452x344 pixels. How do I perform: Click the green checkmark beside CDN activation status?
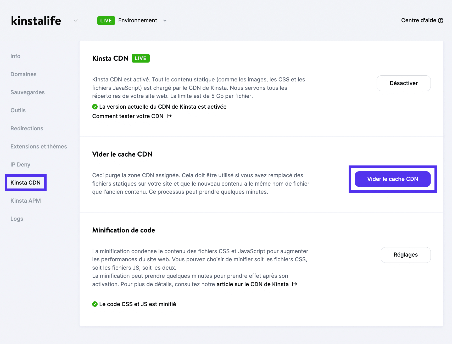pyautogui.click(x=94, y=107)
